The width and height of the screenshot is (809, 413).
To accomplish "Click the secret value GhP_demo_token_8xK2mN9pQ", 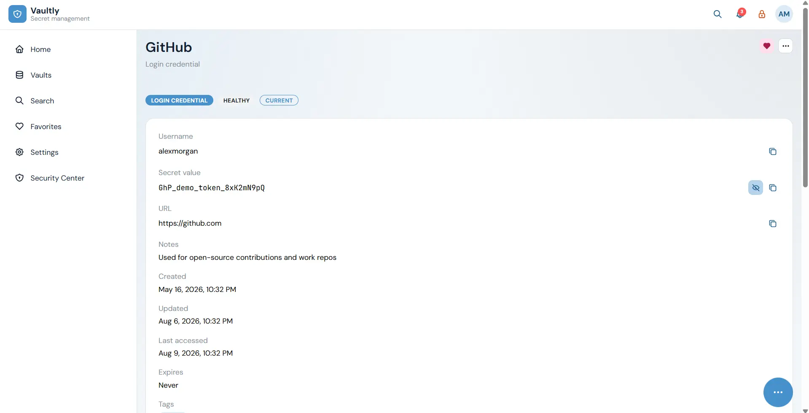I will pyautogui.click(x=212, y=188).
